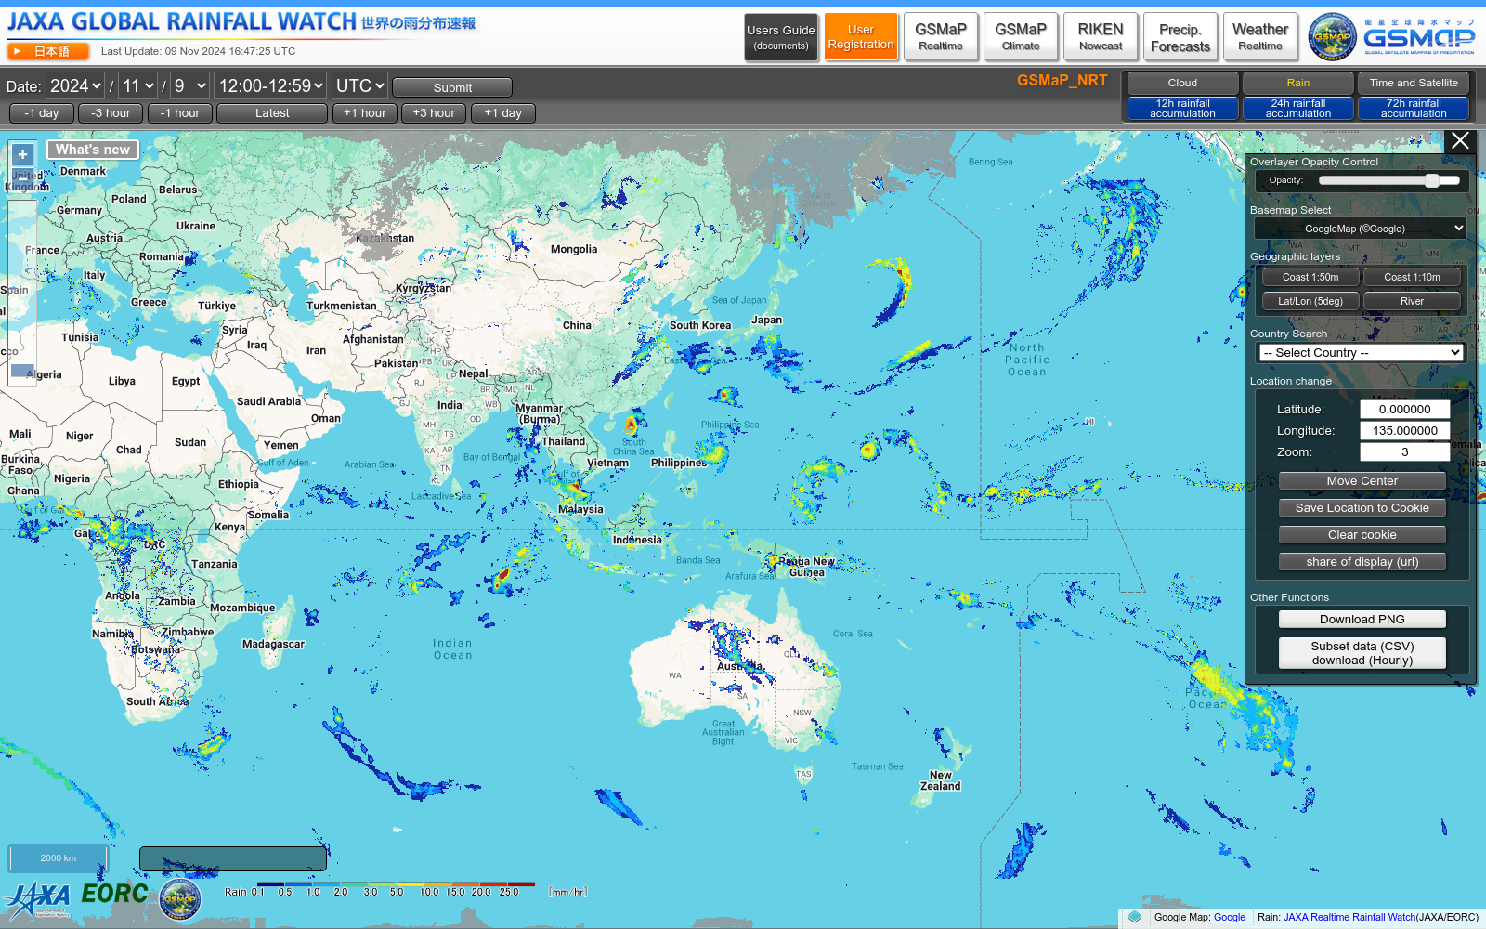The height and width of the screenshot is (929, 1486).
Task: Zoom in using the map plus icon
Action: 22,153
